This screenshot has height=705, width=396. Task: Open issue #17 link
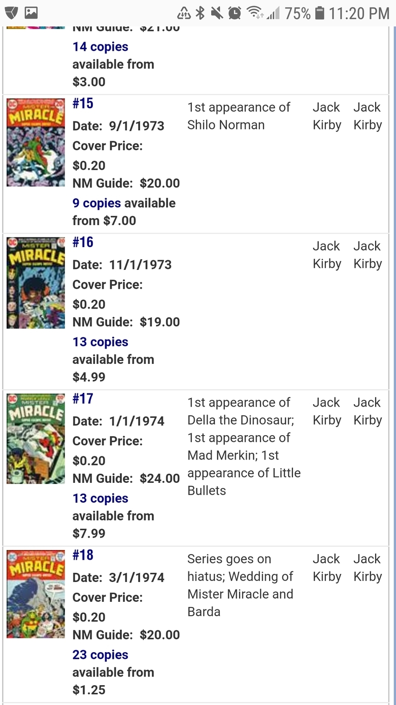click(83, 399)
